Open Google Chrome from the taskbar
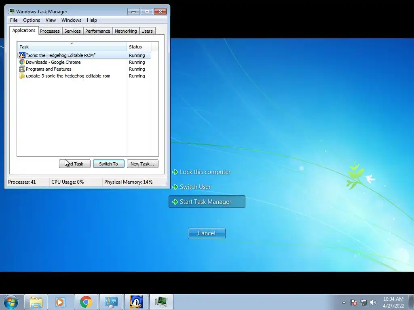Viewport: 414px width, 310px height. [x=86, y=302]
